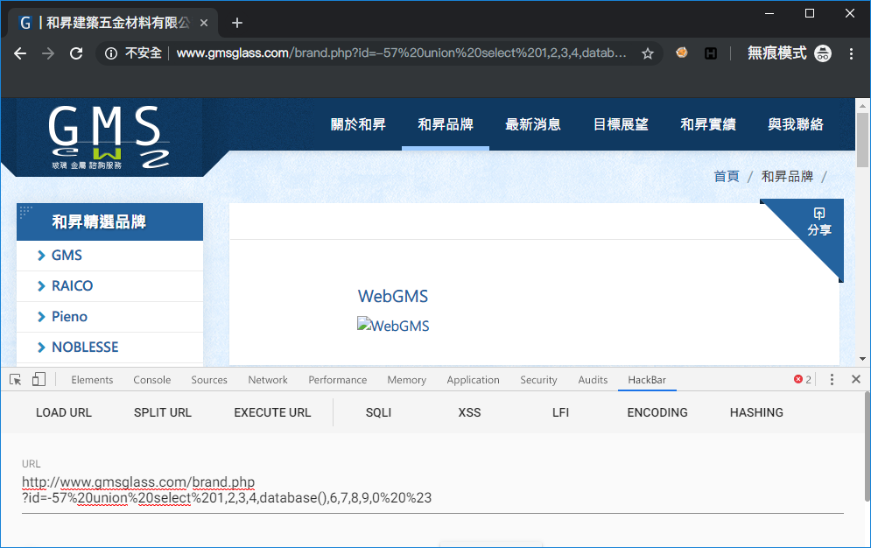Click the 首頁 breadcrumb link

pos(727,177)
